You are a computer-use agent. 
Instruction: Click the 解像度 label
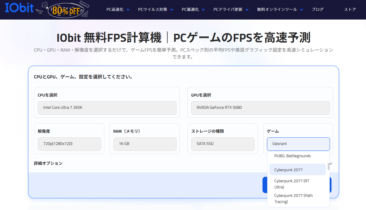point(44,131)
